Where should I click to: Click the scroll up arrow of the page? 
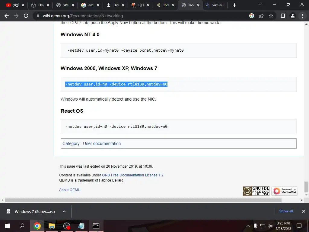point(306,24)
